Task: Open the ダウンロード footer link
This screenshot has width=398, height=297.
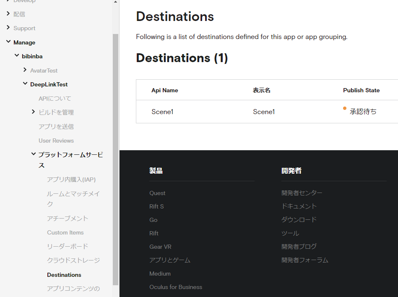Action: (x=299, y=219)
